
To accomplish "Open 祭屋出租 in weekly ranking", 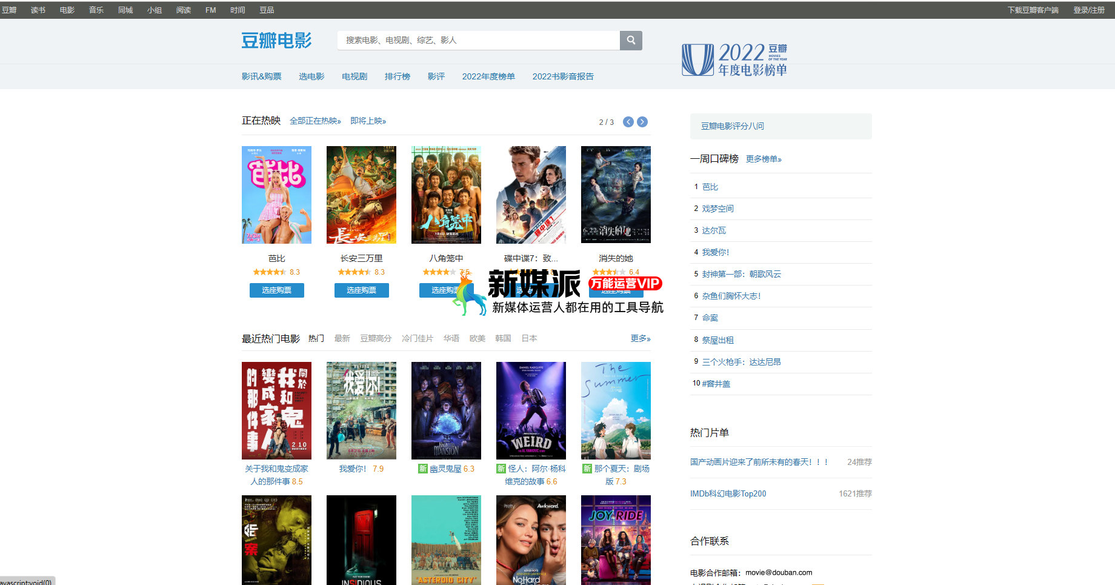I will pyautogui.click(x=718, y=340).
